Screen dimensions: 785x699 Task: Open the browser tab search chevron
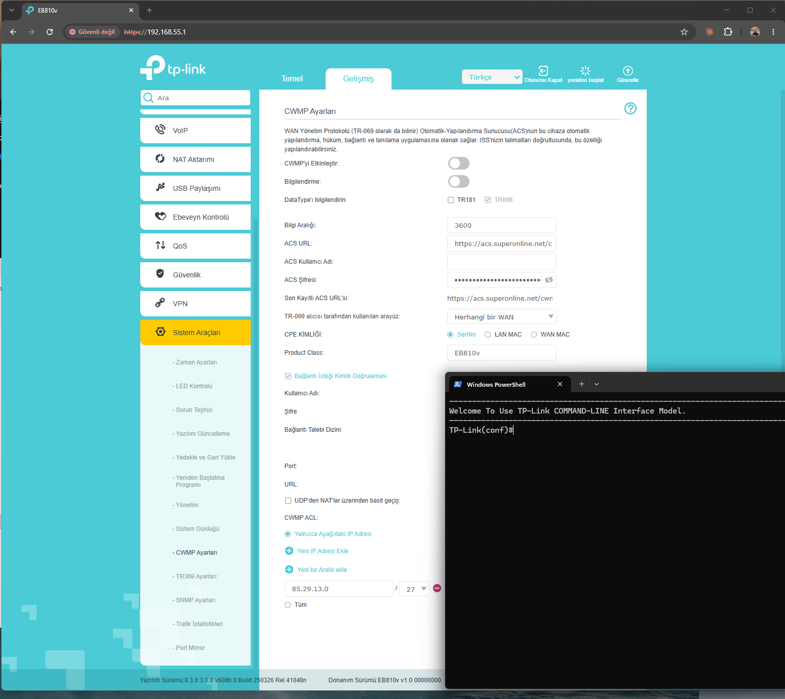click(12, 10)
